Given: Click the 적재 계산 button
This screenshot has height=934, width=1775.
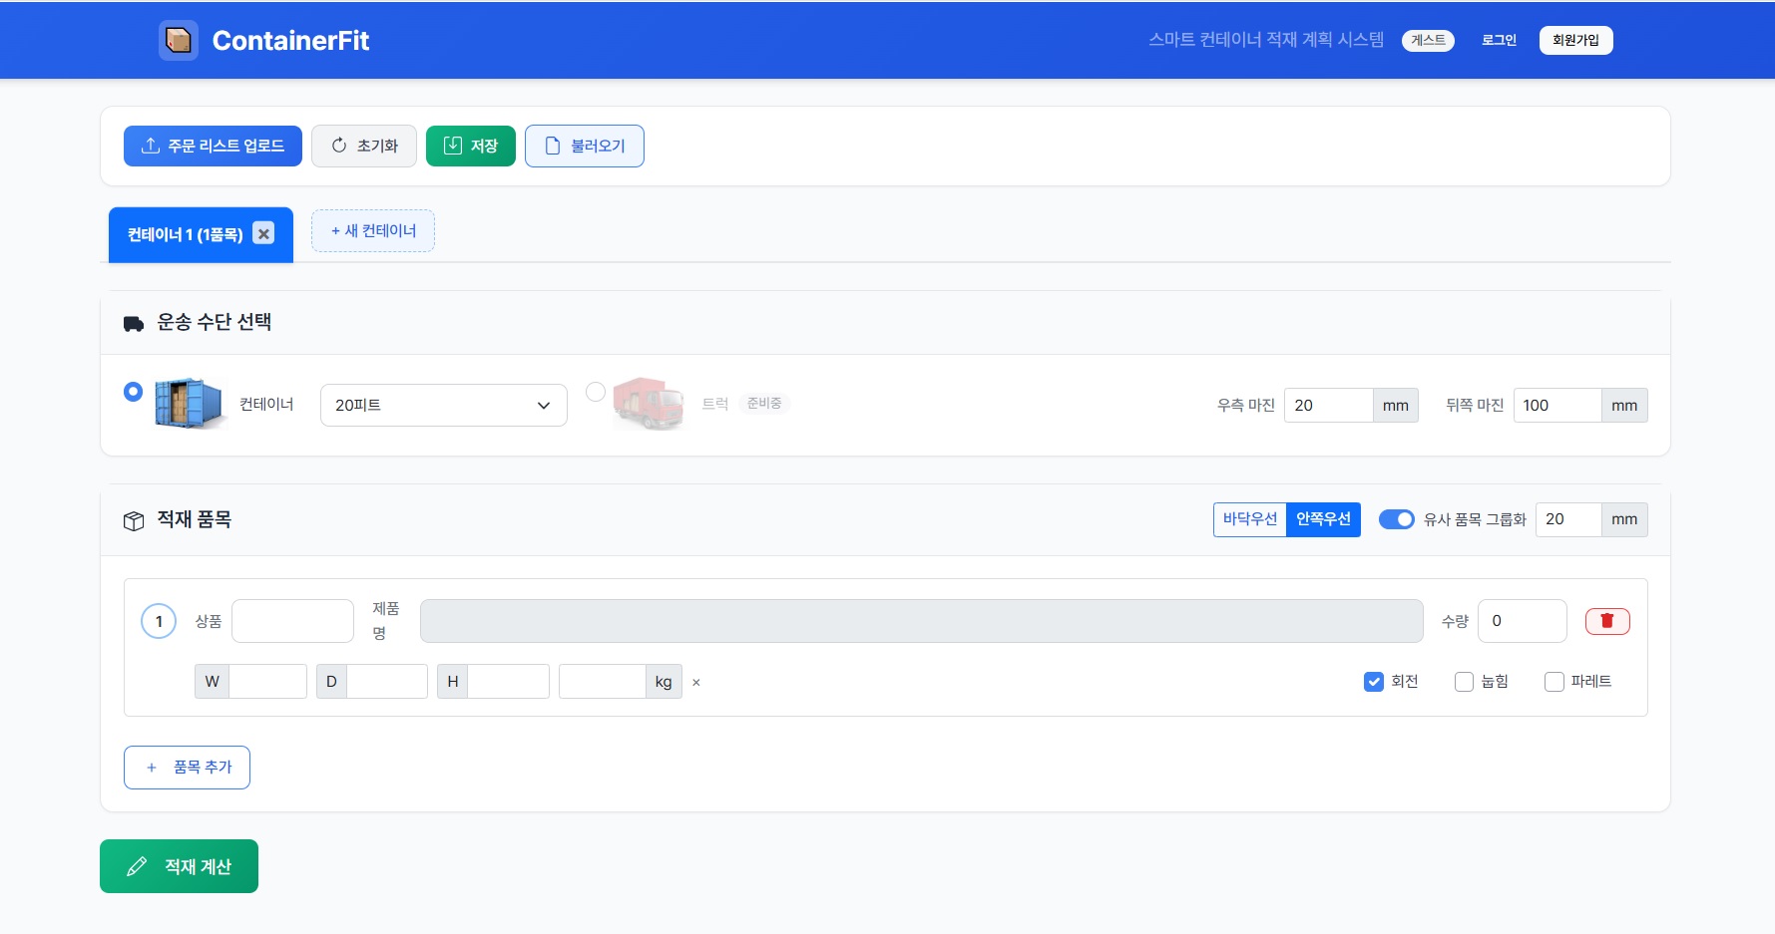Looking at the screenshot, I should tap(179, 866).
